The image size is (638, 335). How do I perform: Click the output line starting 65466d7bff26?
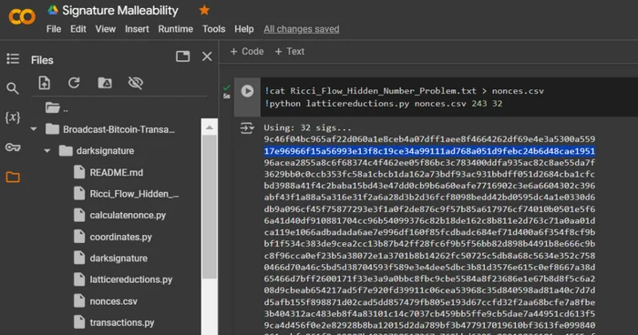[429, 279]
